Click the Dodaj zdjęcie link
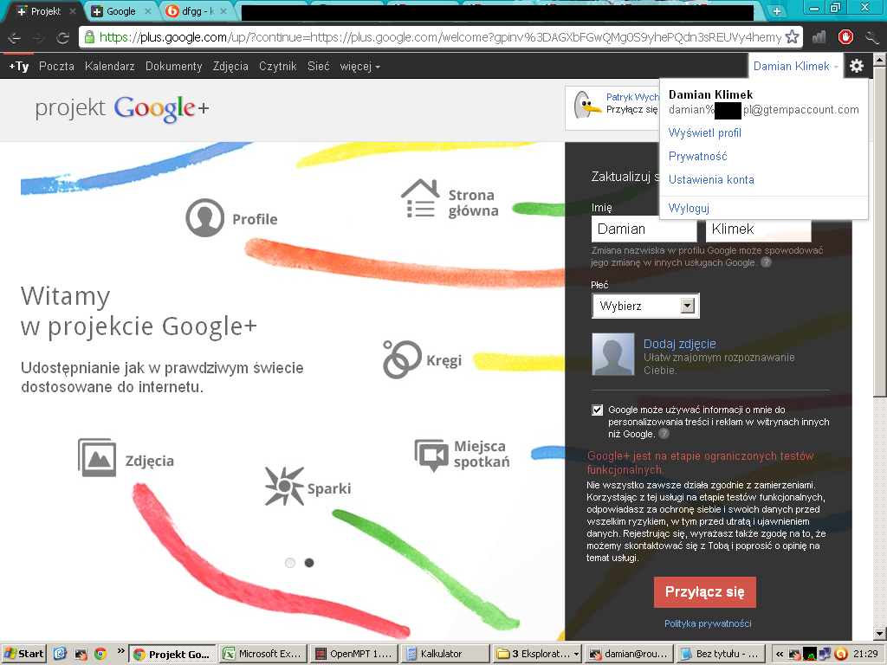Viewport: 887px width, 665px height. pyautogui.click(x=679, y=344)
